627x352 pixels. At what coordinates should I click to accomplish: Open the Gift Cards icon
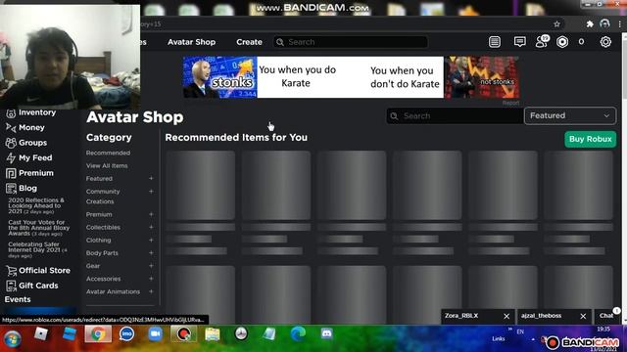coord(11,286)
